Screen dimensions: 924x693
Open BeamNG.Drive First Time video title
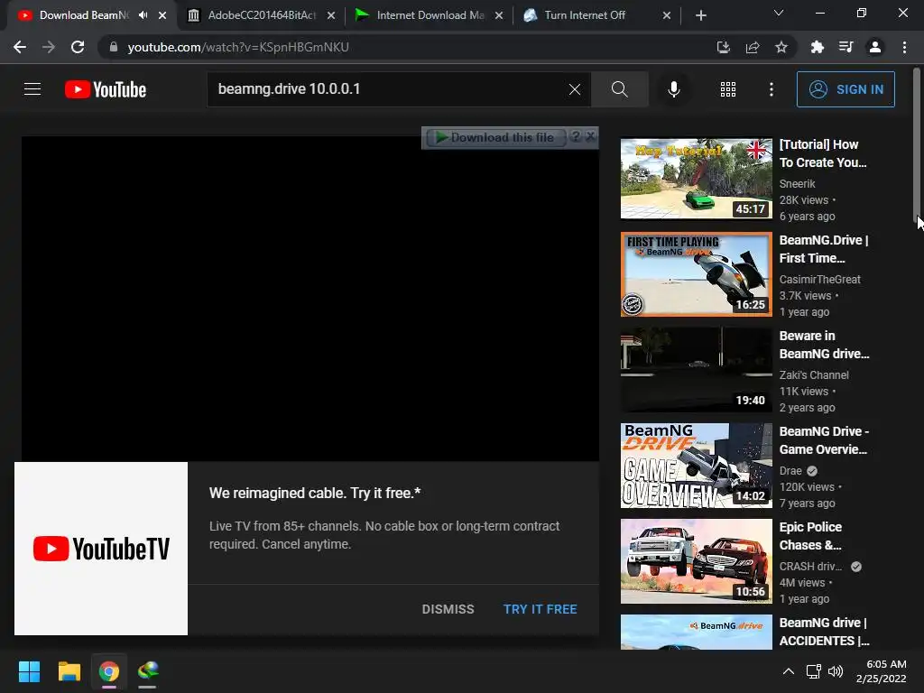point(824,249)
